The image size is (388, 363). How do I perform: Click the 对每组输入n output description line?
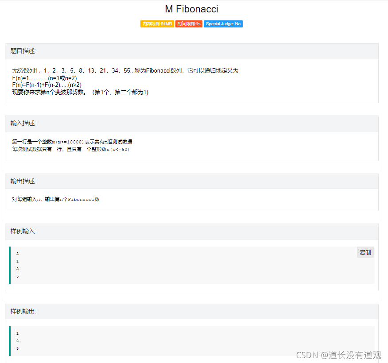[x=56, y=199]
